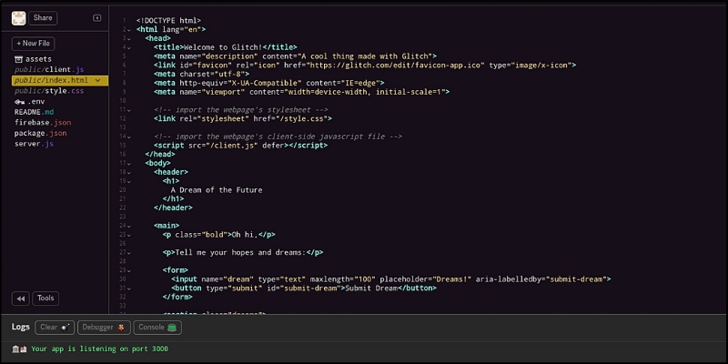Viewport: 728px width, 364px height.
Task: Click the key icon beside .env
Action: [19, 102]
